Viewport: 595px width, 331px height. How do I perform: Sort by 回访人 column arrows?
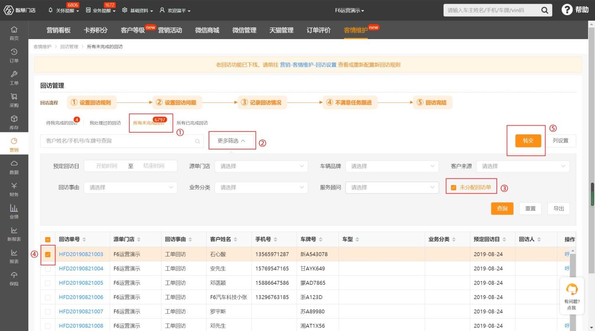539,239
